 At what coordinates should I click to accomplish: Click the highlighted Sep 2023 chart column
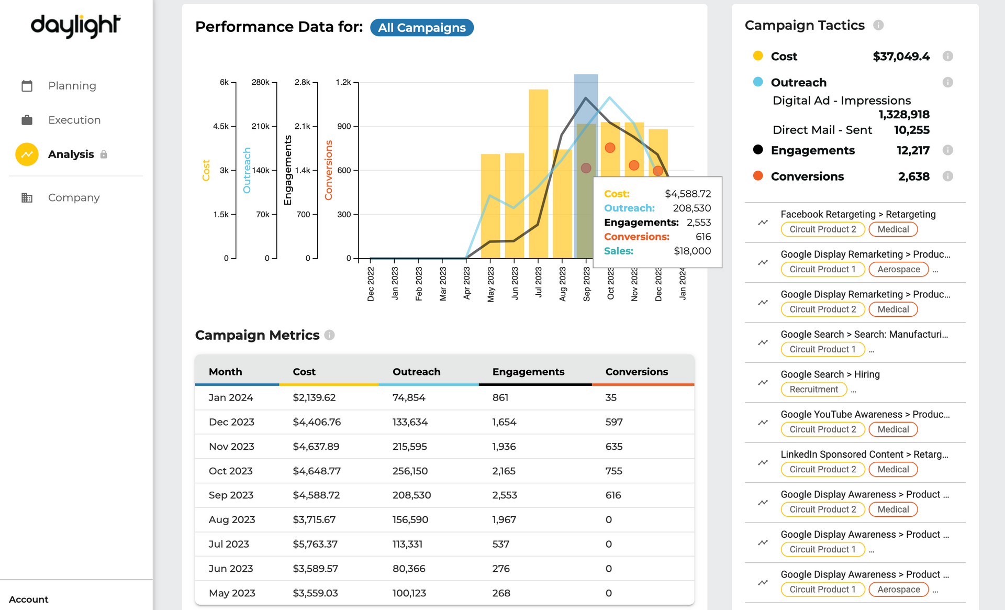click(586, 166)
